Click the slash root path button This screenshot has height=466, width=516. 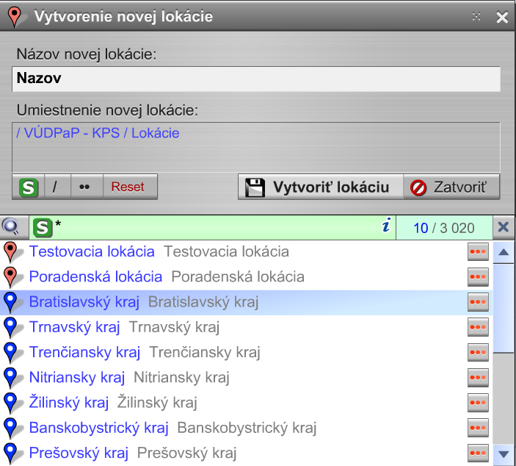(57, 187)
